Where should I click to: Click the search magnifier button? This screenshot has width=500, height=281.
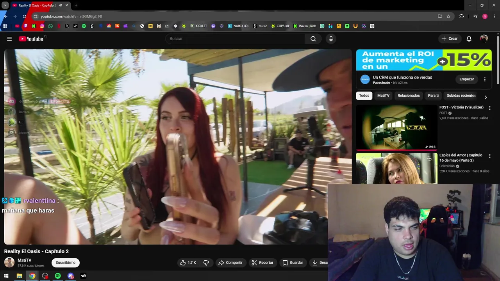tap(313, 39)
